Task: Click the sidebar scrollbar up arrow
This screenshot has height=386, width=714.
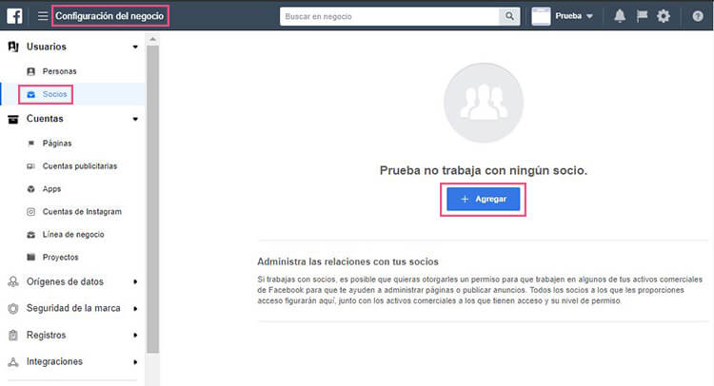Action: tap(152, 39)
